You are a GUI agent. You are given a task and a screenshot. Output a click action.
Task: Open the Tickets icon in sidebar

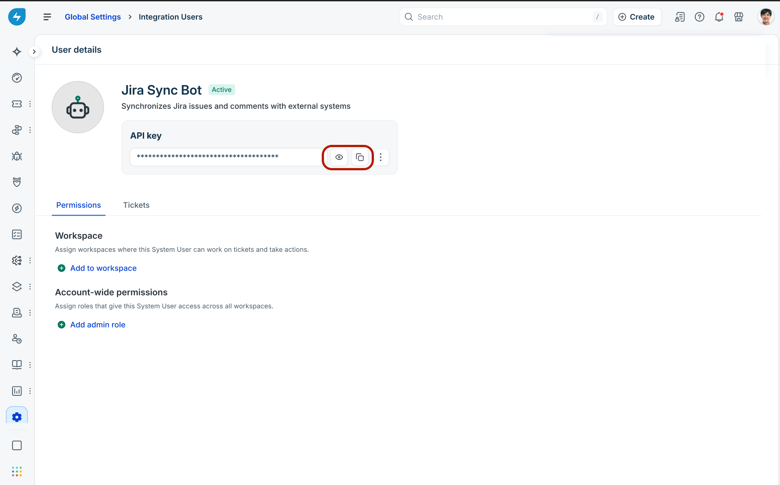17,104
